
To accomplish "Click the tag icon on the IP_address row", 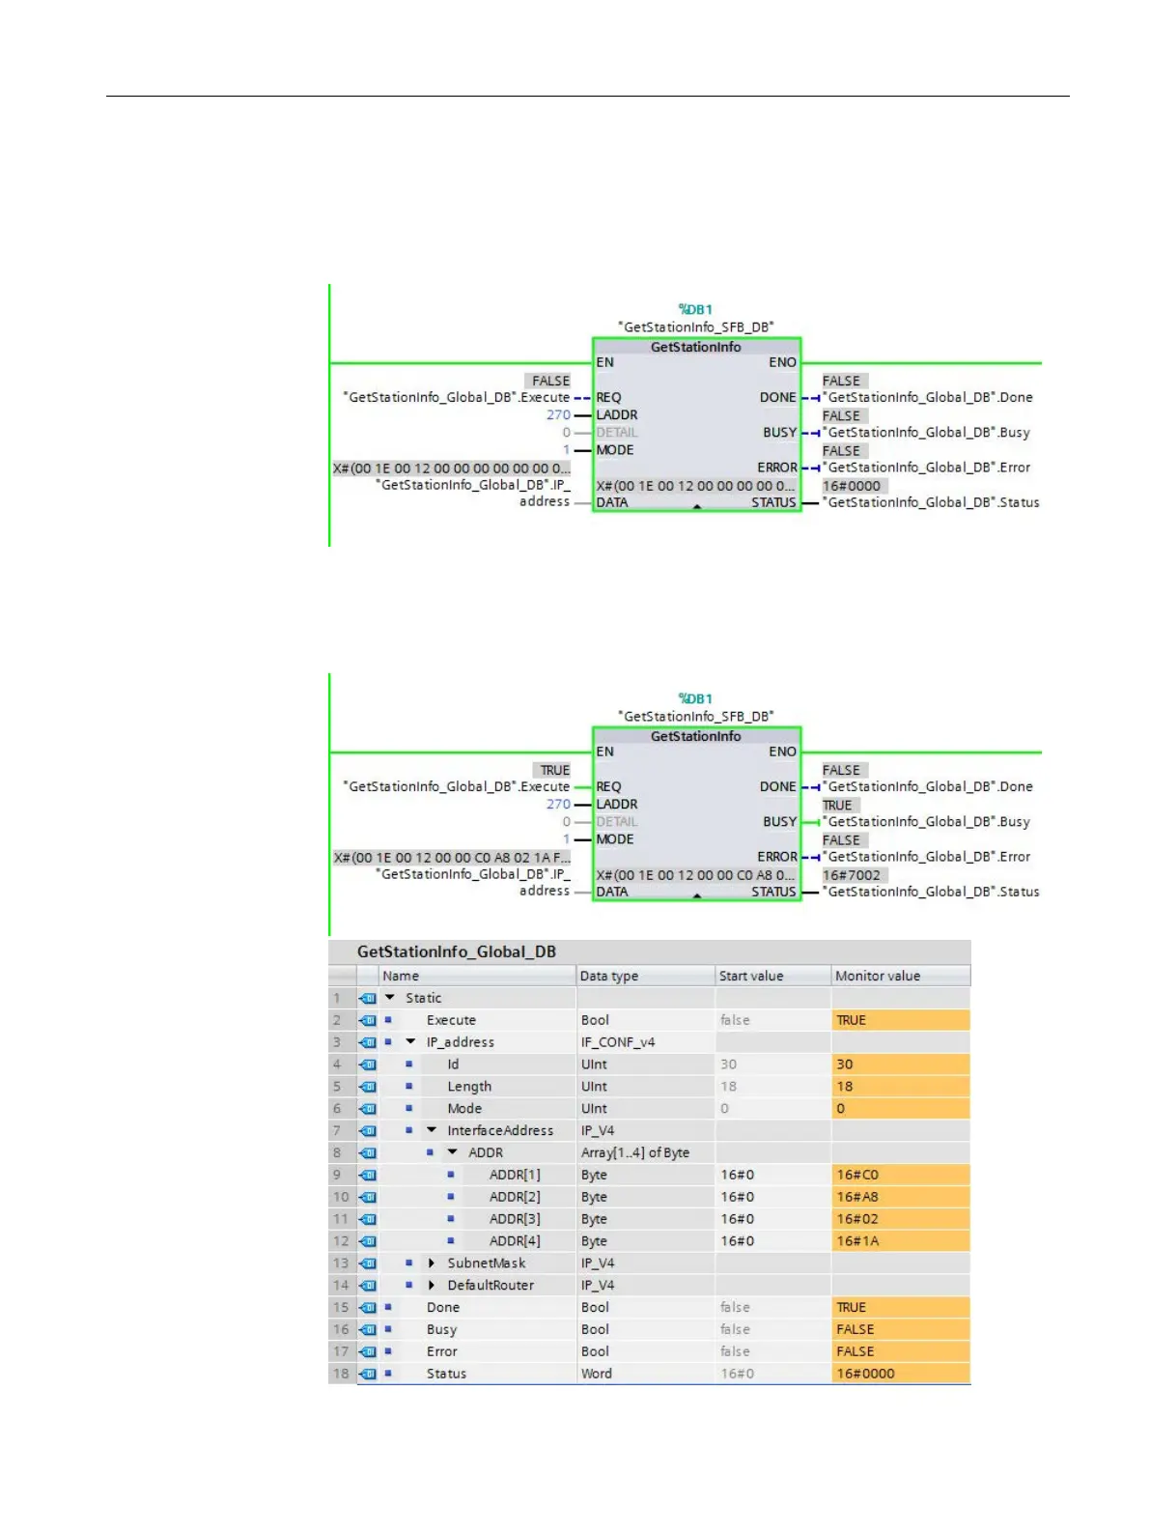I will (x=368, y=1042).
